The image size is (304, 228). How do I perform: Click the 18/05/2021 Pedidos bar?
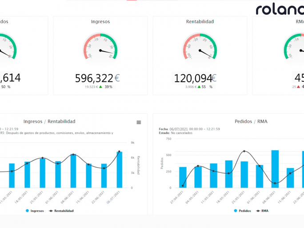229,174
